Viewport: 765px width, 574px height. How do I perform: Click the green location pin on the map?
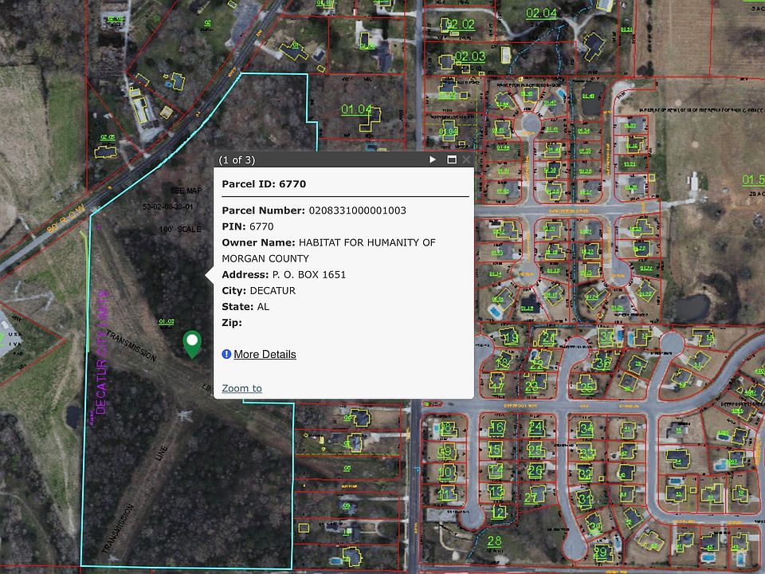(x=193, y=344)
